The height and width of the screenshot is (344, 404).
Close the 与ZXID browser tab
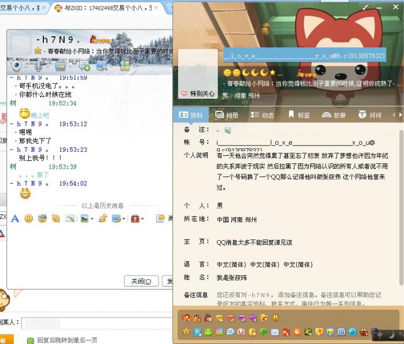(156, 8)
